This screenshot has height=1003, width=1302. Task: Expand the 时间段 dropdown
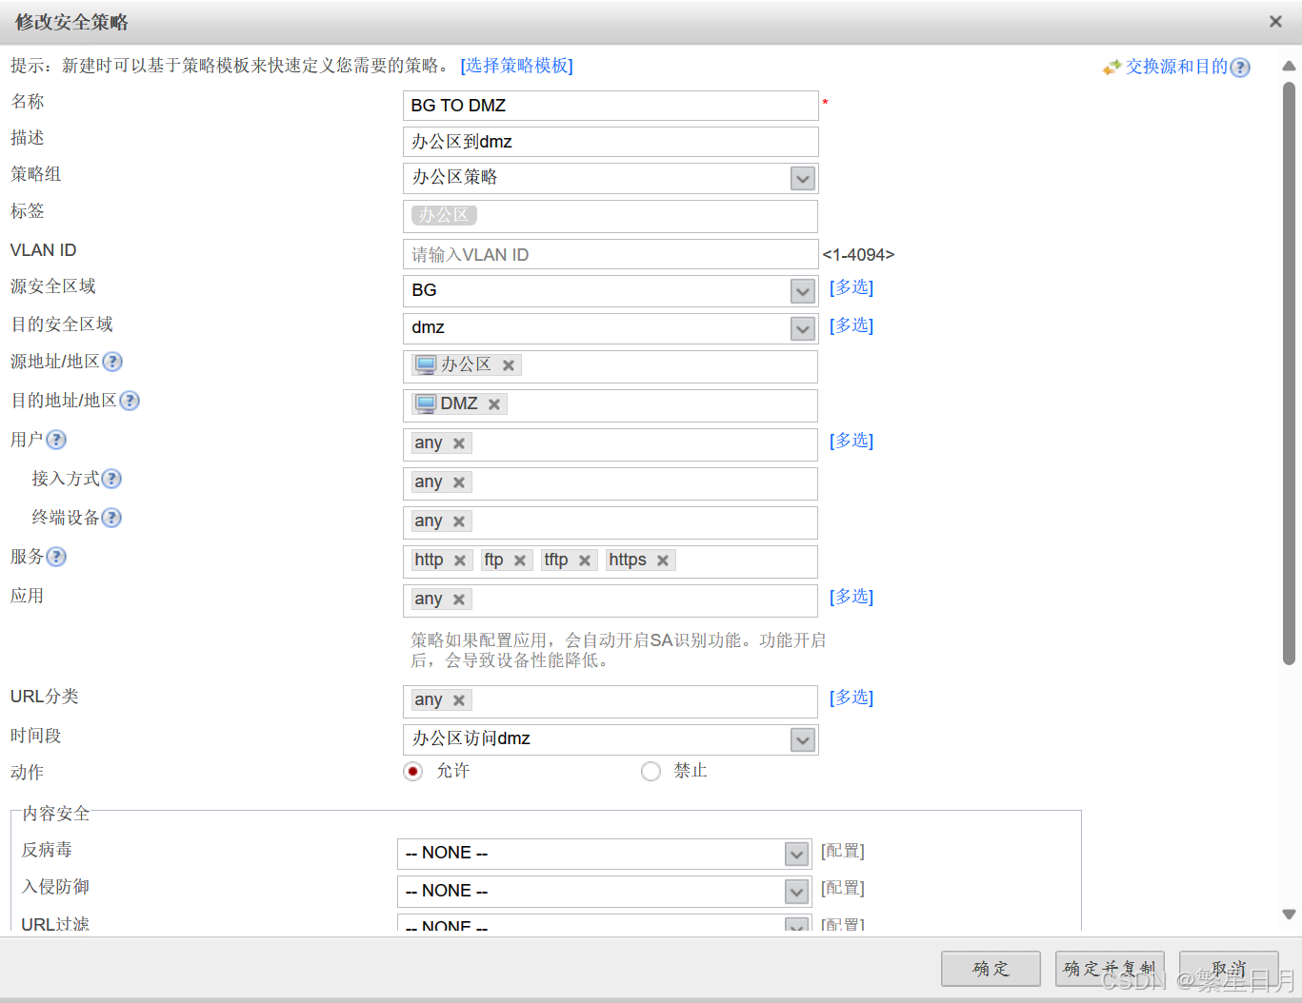[x=803, y=740]
